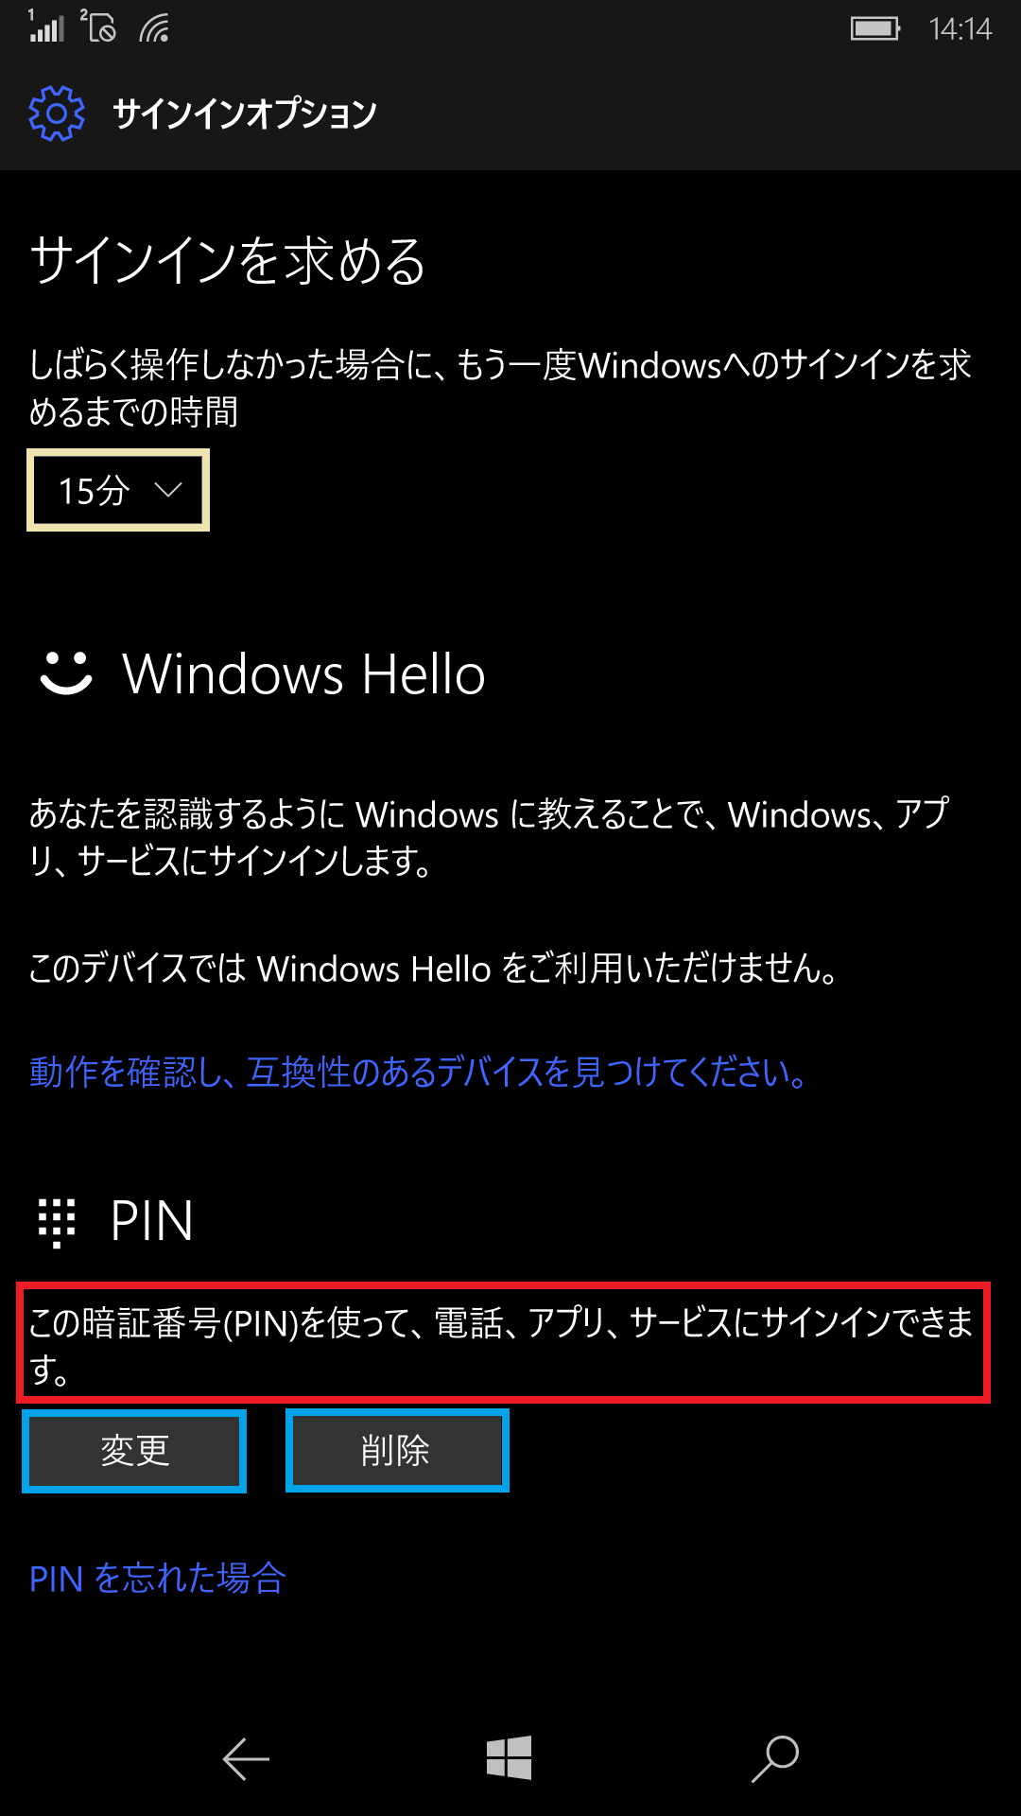Tap the サインインを求める section heading
1021x1816 pixels.
click(x=228, y=261)
